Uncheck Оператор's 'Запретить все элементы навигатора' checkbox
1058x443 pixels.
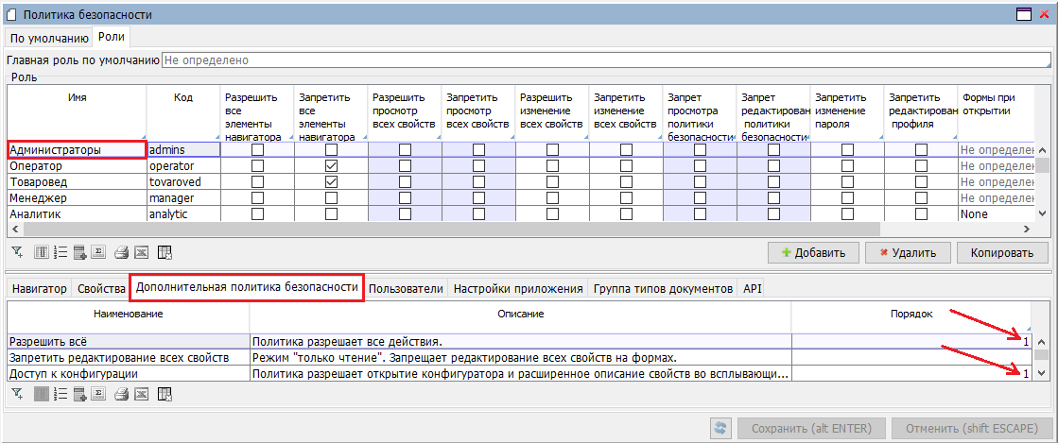click(x=331, y=165)
